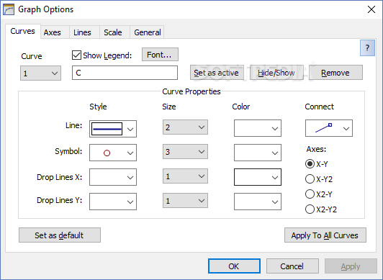Screen dimensions: 383x280
Task: Open the Symbol size dropdown showing 3
Action: click(x=185, y=152)
